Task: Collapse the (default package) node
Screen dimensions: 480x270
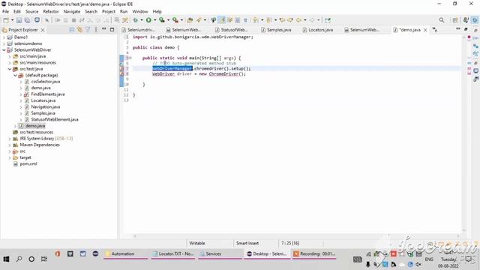Action: 15,75
